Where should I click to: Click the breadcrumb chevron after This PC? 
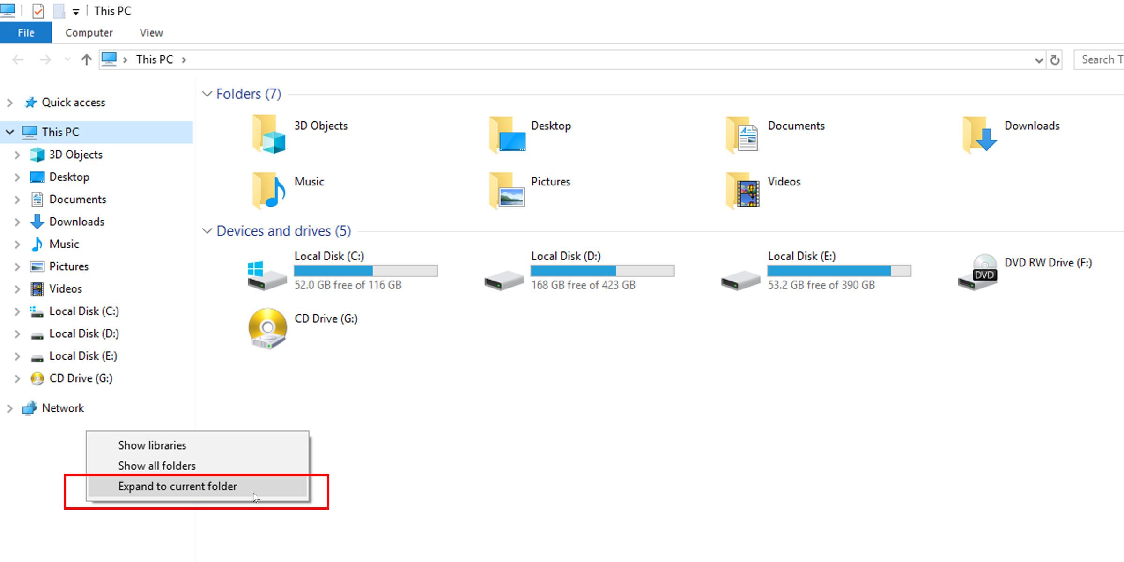pos(184,60)
